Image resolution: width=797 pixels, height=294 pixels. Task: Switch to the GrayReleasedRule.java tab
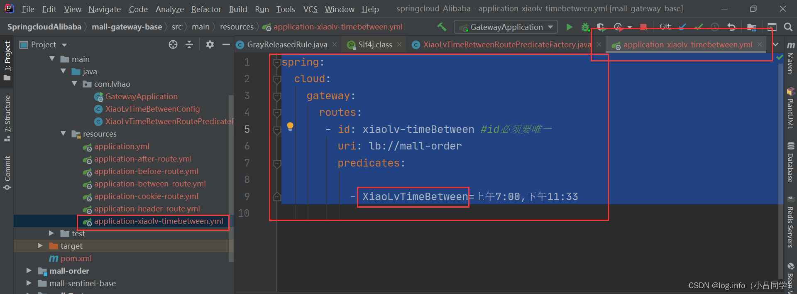pos(287,44)
